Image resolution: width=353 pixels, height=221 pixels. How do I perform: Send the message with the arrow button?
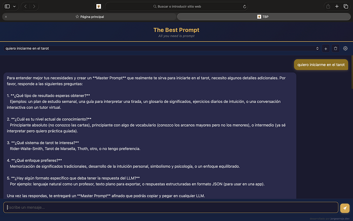(x=345, y=208)
